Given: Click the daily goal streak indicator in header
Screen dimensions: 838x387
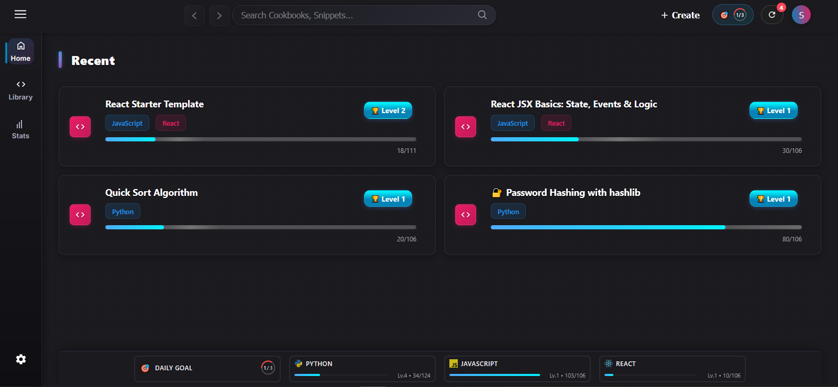Looking at the screenshot, I should pyautogui.click(x=733, y=15).
